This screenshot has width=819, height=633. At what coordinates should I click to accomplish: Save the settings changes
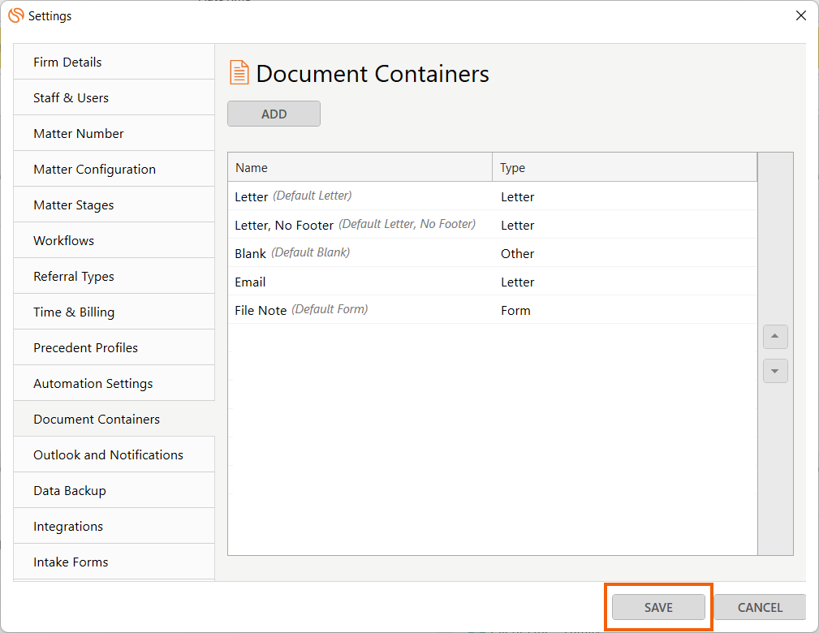coord(658,607)
